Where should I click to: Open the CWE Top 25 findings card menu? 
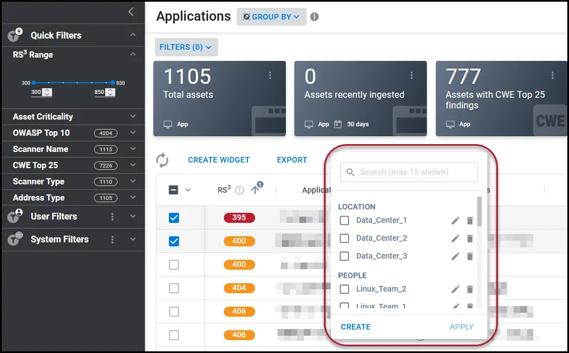[x=552, y=75]
